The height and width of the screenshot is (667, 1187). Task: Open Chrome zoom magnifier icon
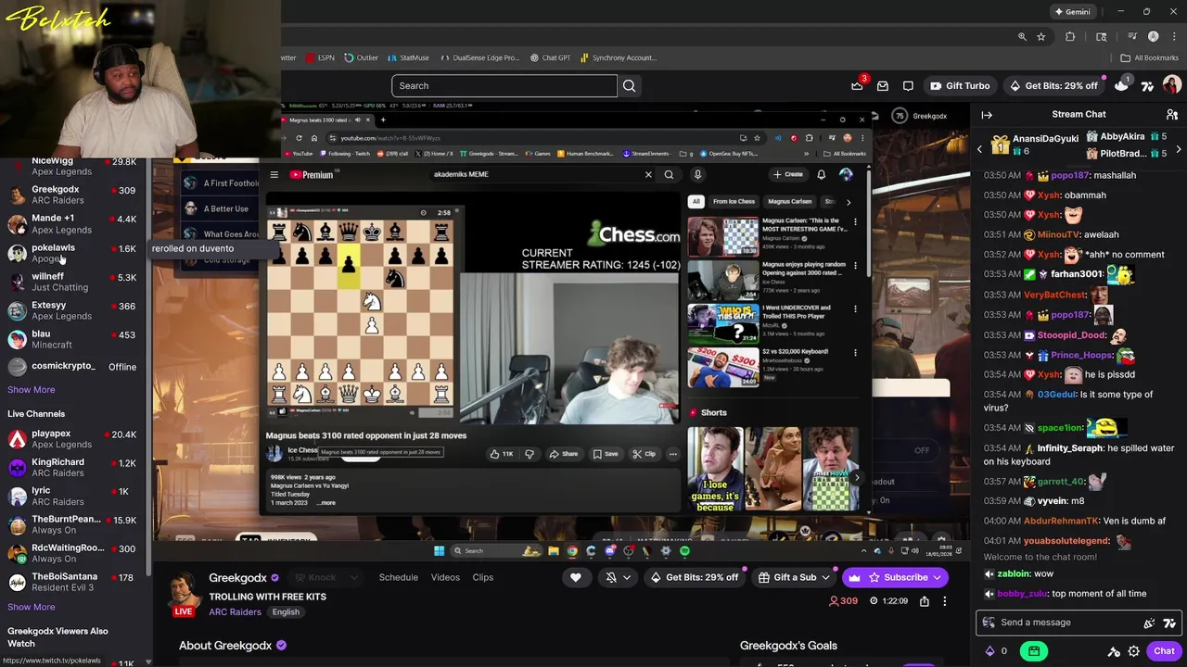pyautogui.click(x=1022, y=36)
